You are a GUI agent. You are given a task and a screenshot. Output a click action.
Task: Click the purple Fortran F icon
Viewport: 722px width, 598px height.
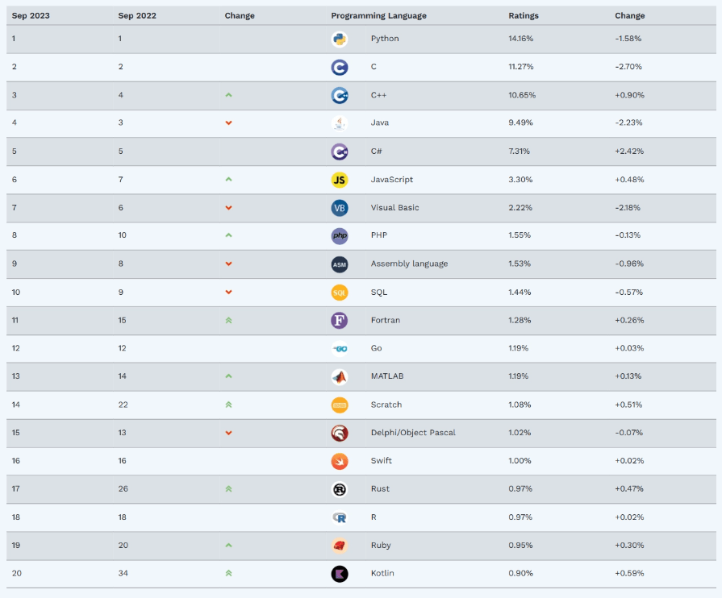(x=340, y=321)
